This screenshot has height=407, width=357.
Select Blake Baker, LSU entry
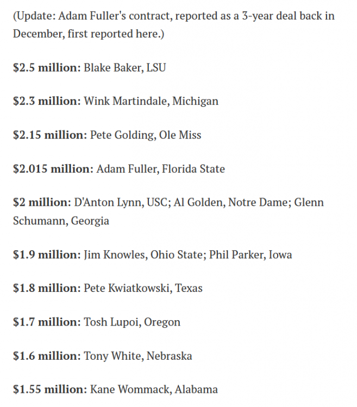(124, 68)
